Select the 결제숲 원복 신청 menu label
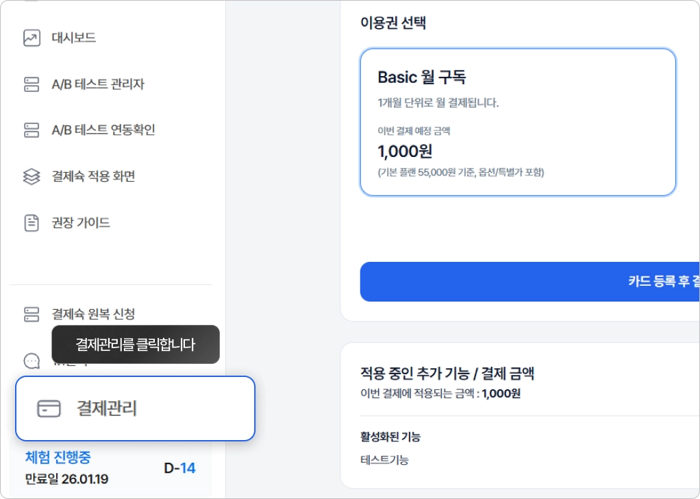Screen dimensions: 700x499 93,315
